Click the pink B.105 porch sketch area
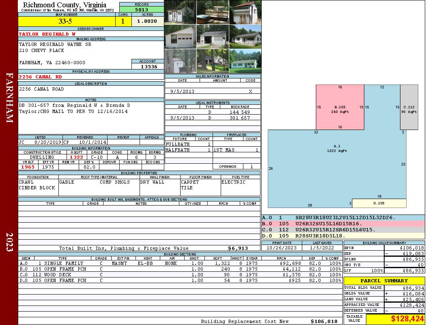The width and height of the screenshot is (426, 325). coord(340,107)
